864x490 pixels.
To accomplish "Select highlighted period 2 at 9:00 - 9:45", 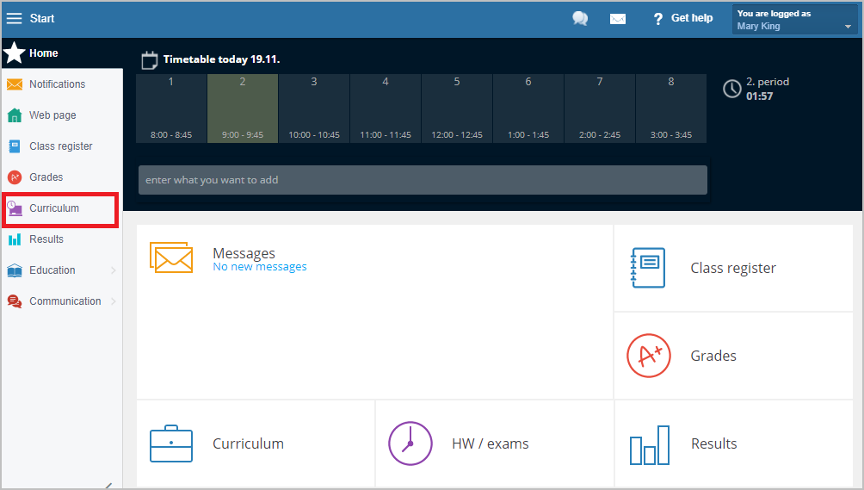I will click(243, 109).
